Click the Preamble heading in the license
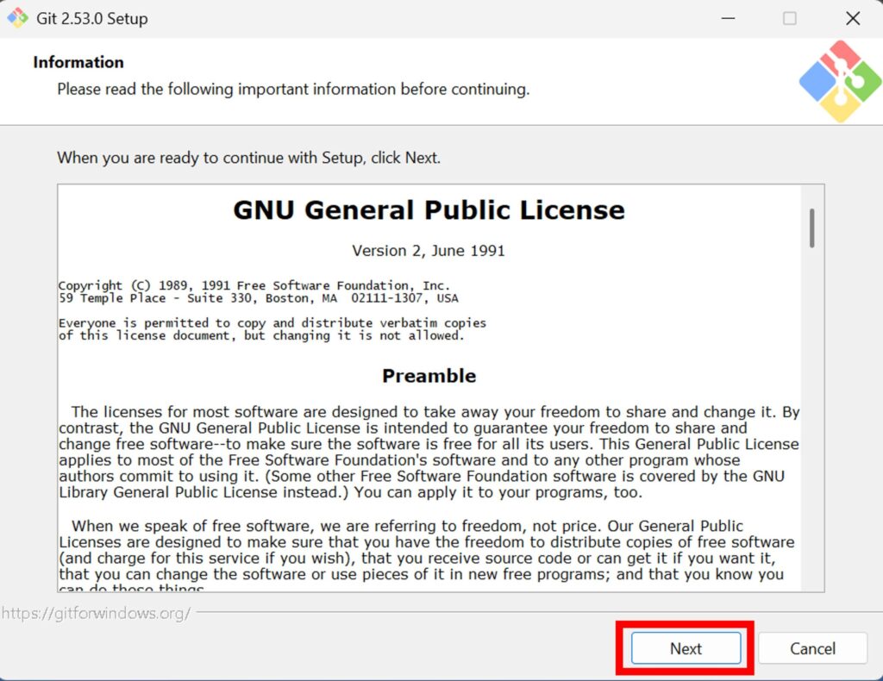Viewport: 883px width, 681px height. tap(429, 376)
